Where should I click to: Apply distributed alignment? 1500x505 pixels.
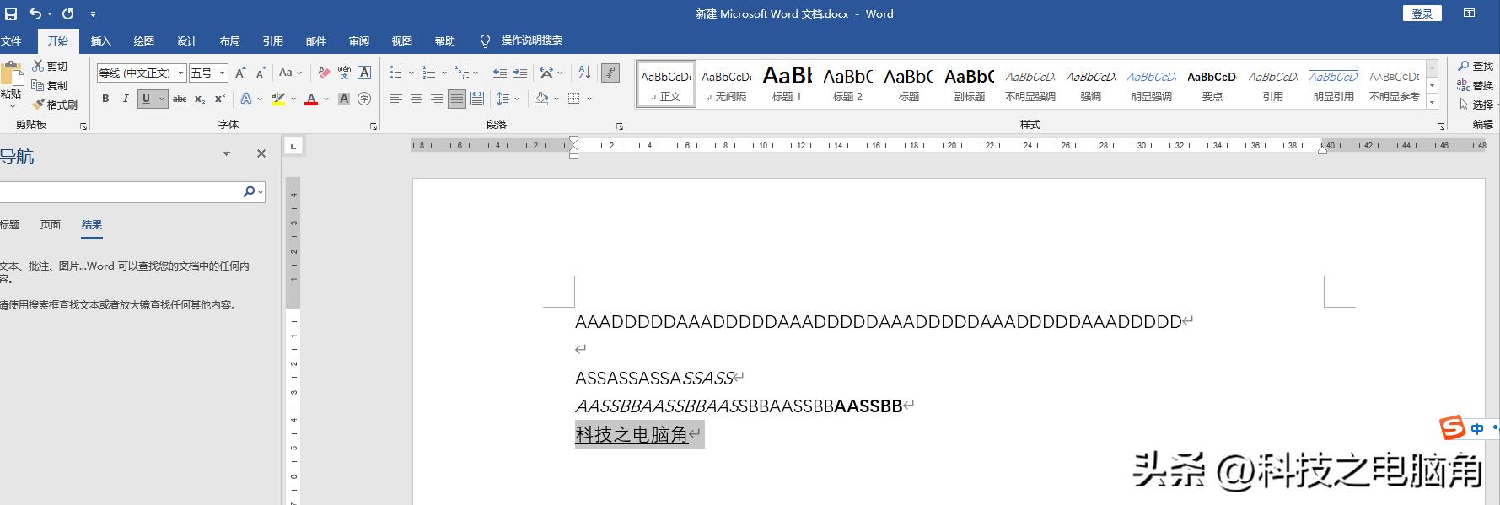477,99
